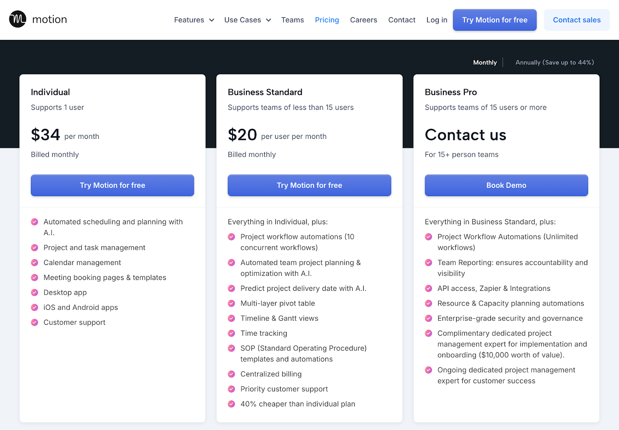The image size is (619, 430).
Task: Click the checkmark beside "Desktop app"
Action: coord(35,292)
